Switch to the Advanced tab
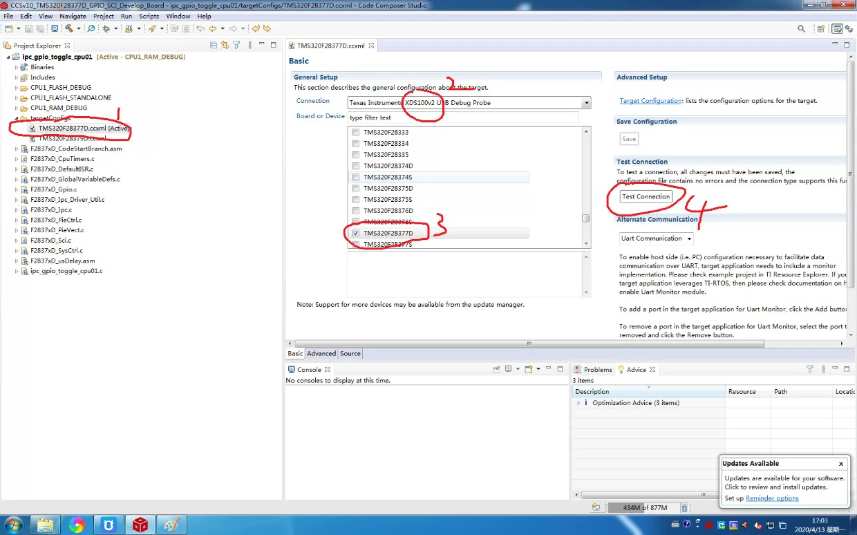The height and width of the screenshot is (535, 857). pos(321,353)
